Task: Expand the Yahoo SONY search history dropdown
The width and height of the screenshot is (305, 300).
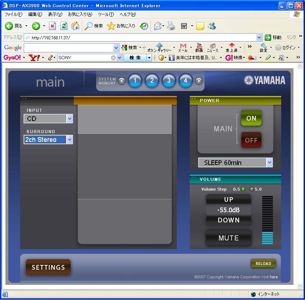Action: click(120, 58)
